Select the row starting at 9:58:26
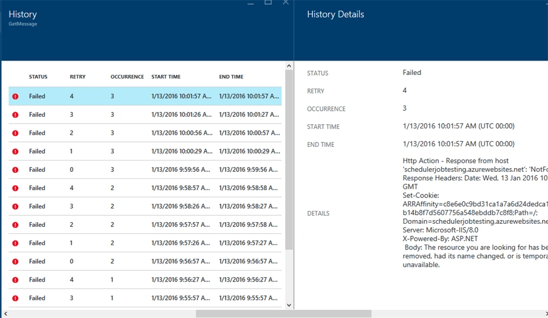 click(x=145, y=207)
